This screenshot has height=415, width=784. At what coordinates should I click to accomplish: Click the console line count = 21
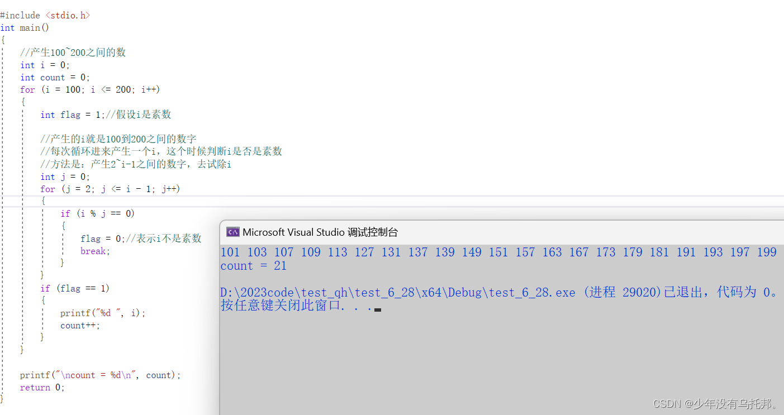click(x=254, y=266)
